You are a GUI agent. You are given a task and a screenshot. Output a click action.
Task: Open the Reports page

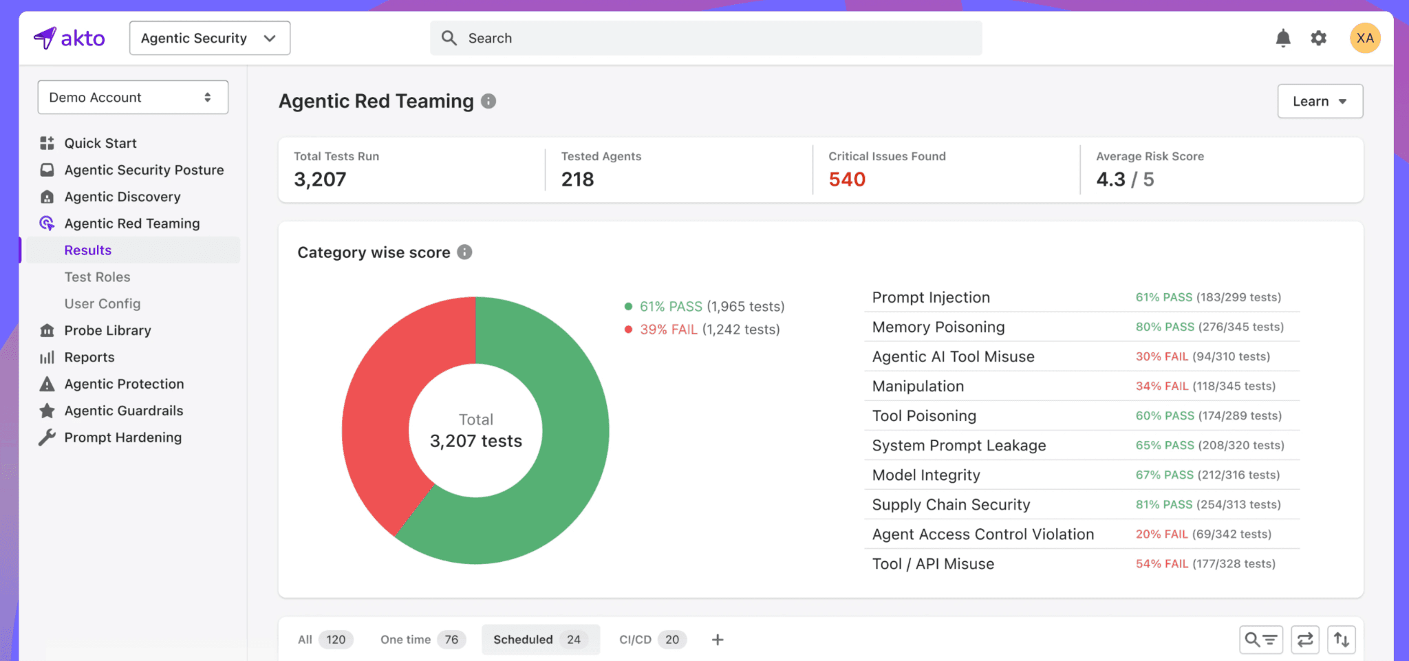pyautogui.click(x=89, y=357)
